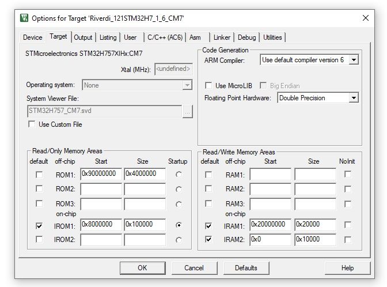
Task: Enable NoInit for IRAM2
Action: coord(348,240)
